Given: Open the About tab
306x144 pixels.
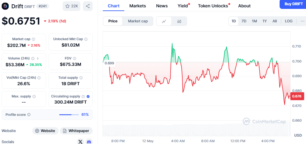Looking at the screenshot, I should (x=244, y=6).
